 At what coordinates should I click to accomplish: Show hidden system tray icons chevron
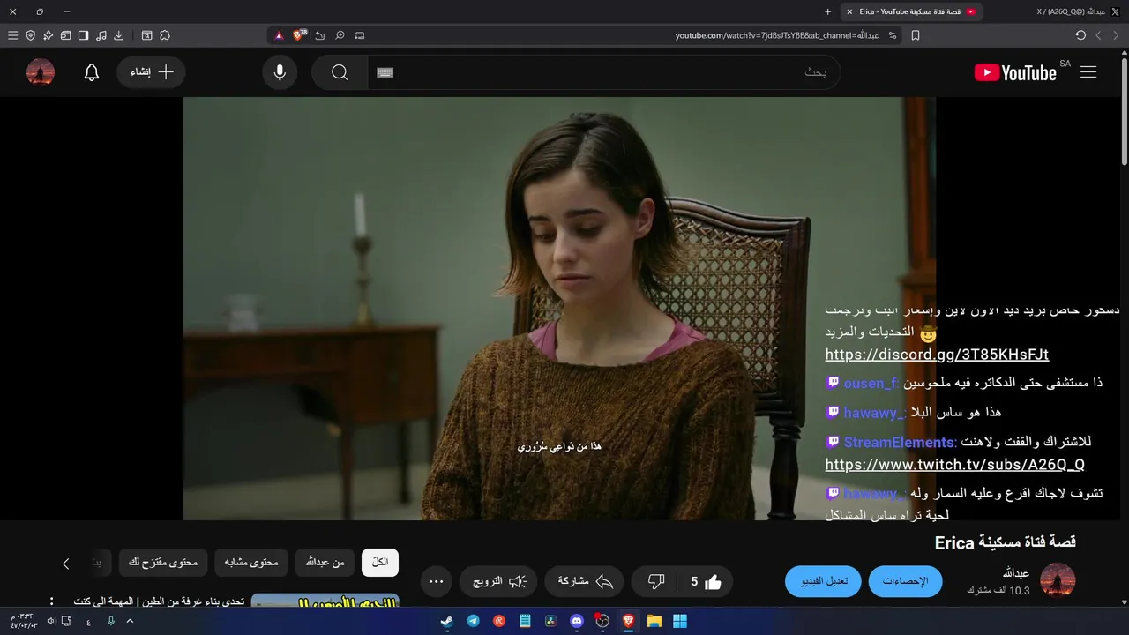pyautogui.click(x=130, y=621)
